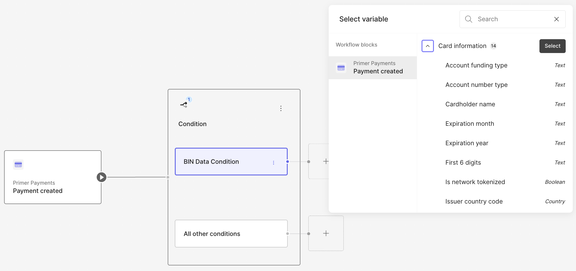Open the Condition block three-dot menu
Viewport: 576px width, 271px height.
[281, 108]
